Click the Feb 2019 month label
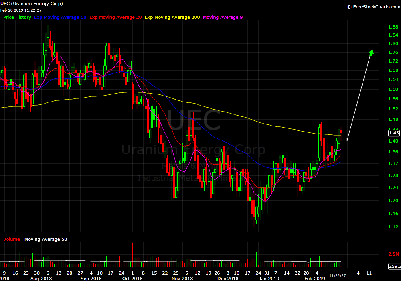 pyautogui.click(x=314, y=279)
